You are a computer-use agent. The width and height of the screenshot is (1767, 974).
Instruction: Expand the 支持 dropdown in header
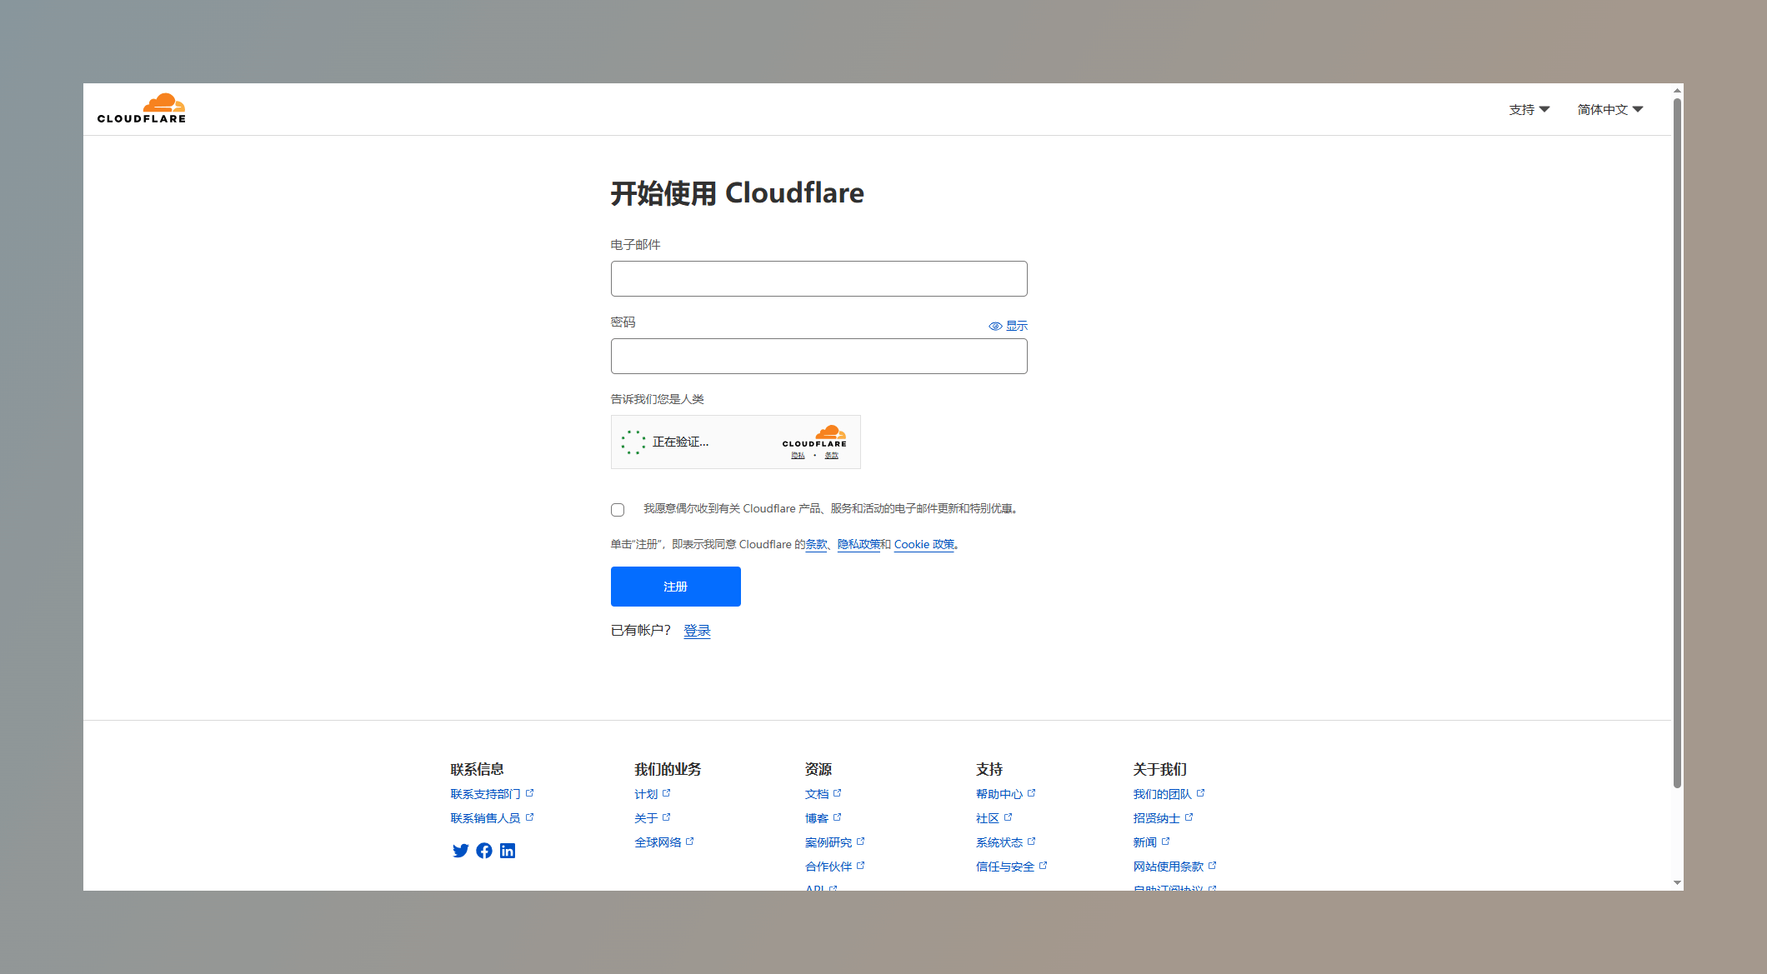pos(1529,109)
